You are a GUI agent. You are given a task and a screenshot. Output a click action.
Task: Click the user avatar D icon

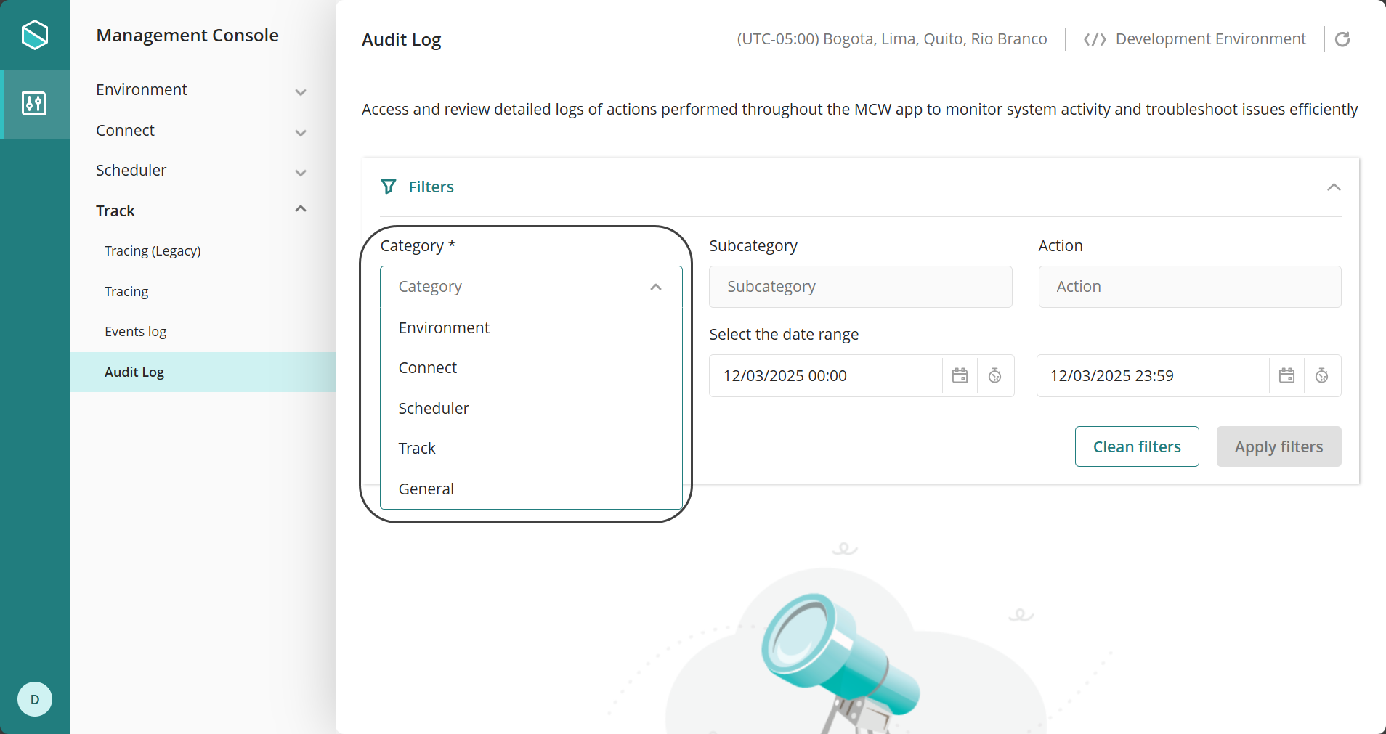[35, 699]
